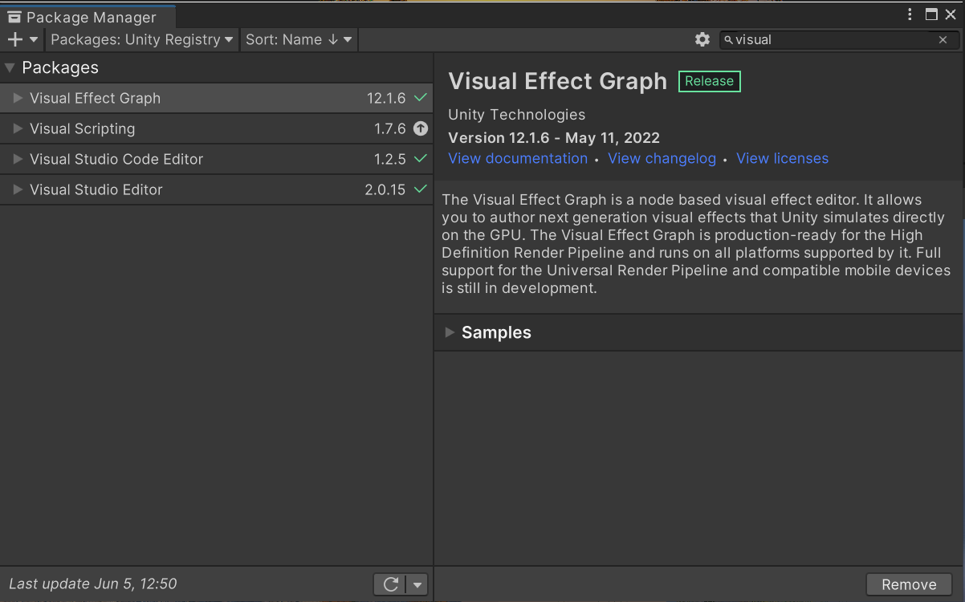This screenshot has width=965, height=602.
Task: Open the package manager settings gear
Action: pos(702,39)
